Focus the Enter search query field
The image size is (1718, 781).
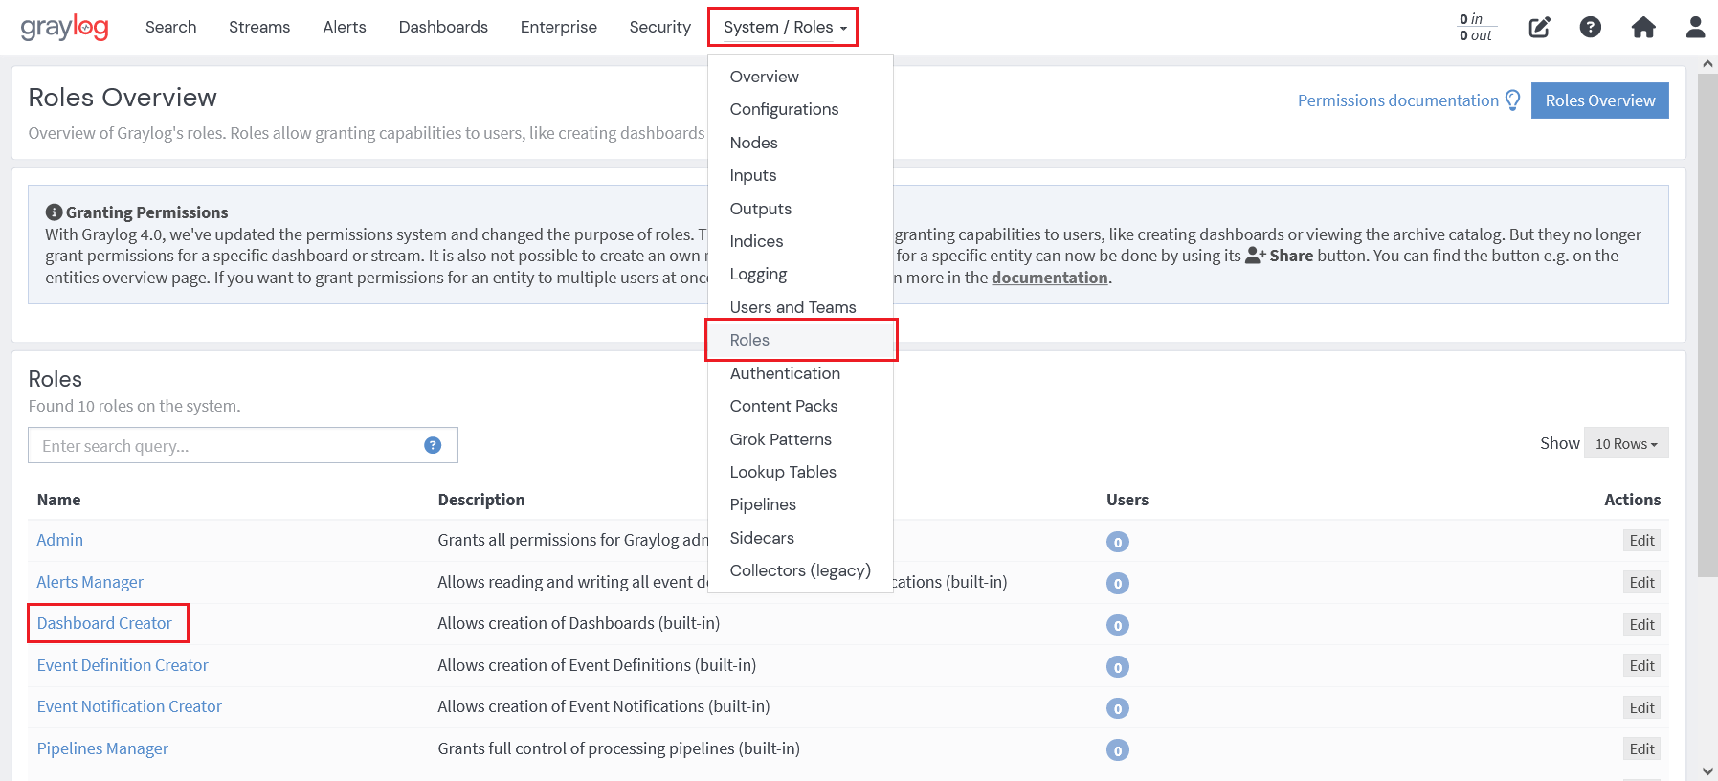point(243,445)
